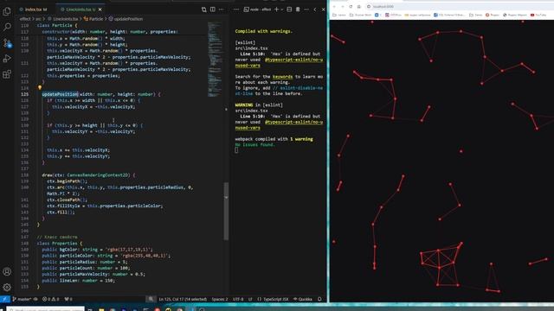Click the sync changes icon beside master

click(35, 300)
